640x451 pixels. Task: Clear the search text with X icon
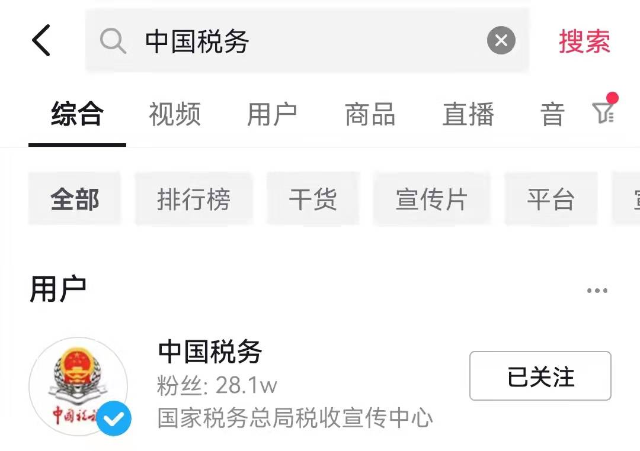click(x=501, y=40)
